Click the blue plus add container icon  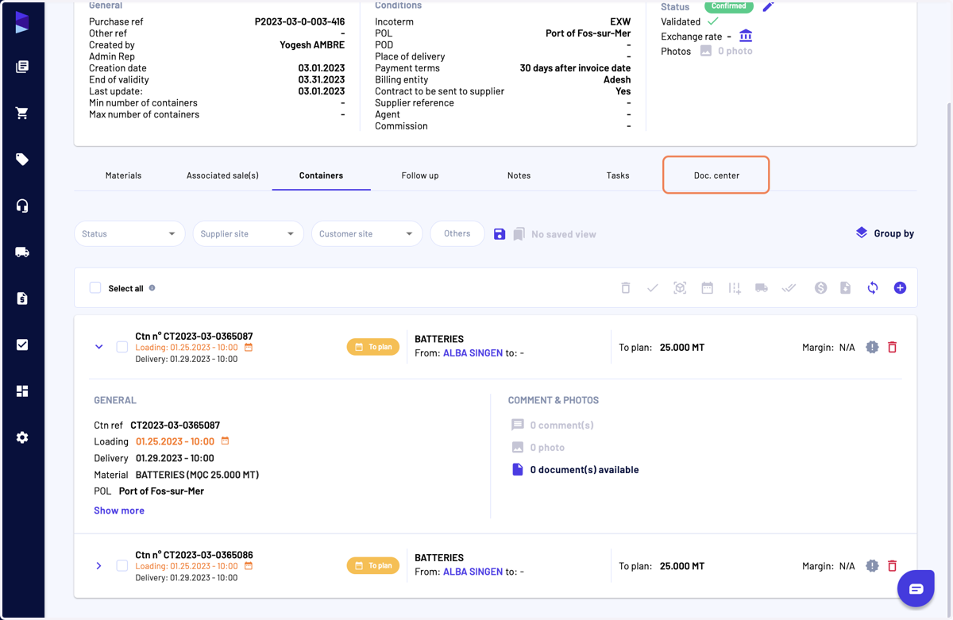tap(900, 288)
